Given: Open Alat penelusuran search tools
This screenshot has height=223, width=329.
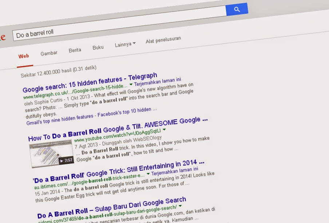Looking at the screenshot, I should 163,40.
